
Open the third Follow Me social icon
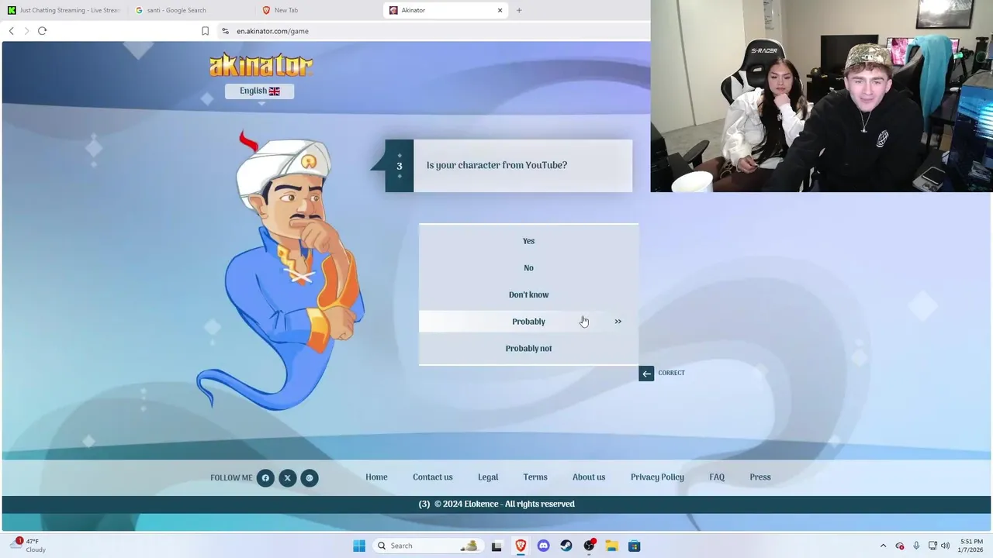310,478
